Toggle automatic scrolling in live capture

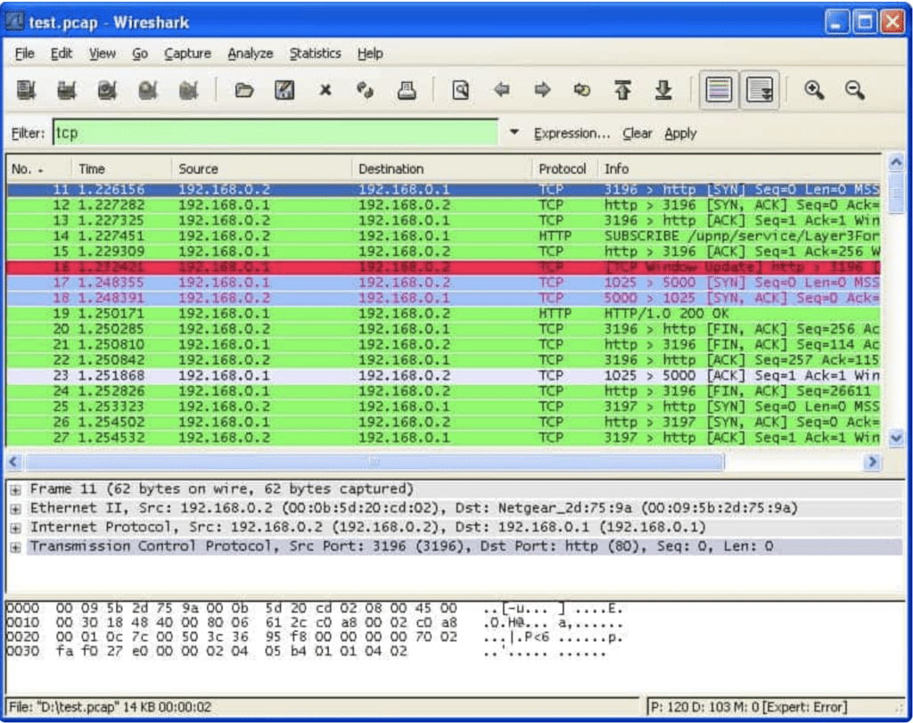point(757,89)
